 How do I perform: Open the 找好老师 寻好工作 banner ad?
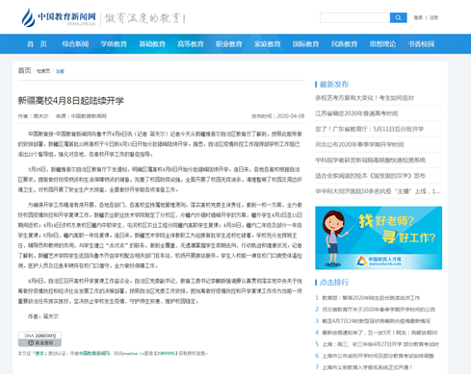click(x=379, y=237)
